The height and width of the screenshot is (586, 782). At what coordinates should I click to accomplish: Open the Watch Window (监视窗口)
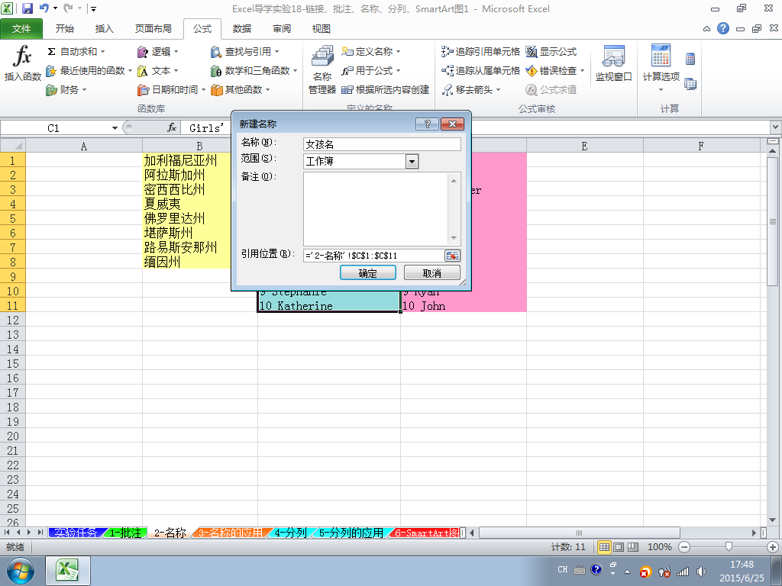pos(613,63)
